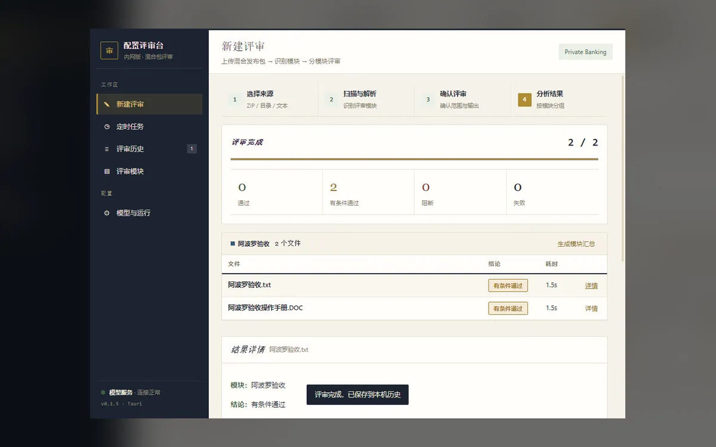The height and width of the screenshot is (447, 716).
Task: Click the Private Banking button
Action: [x=585, y=52]
